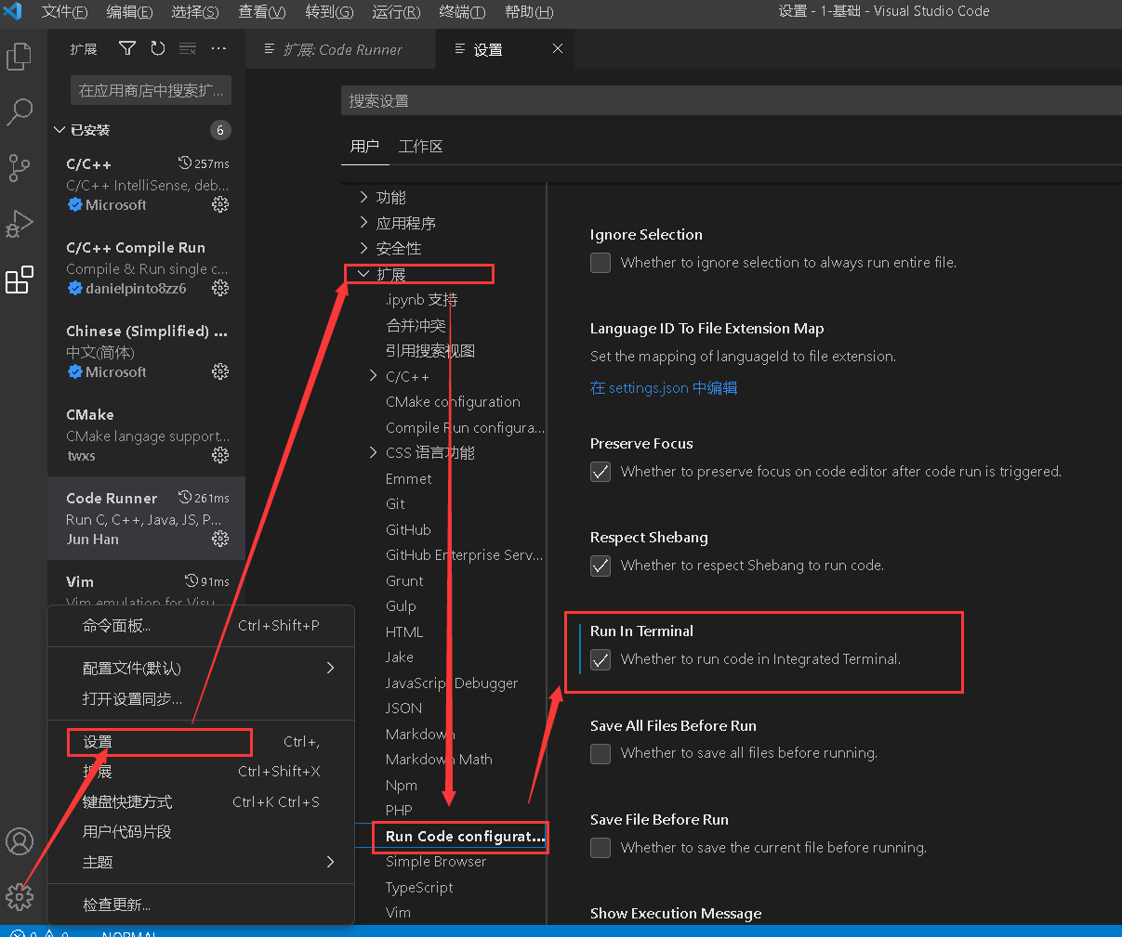Open the 文件(F) menu

pos(64,11)
